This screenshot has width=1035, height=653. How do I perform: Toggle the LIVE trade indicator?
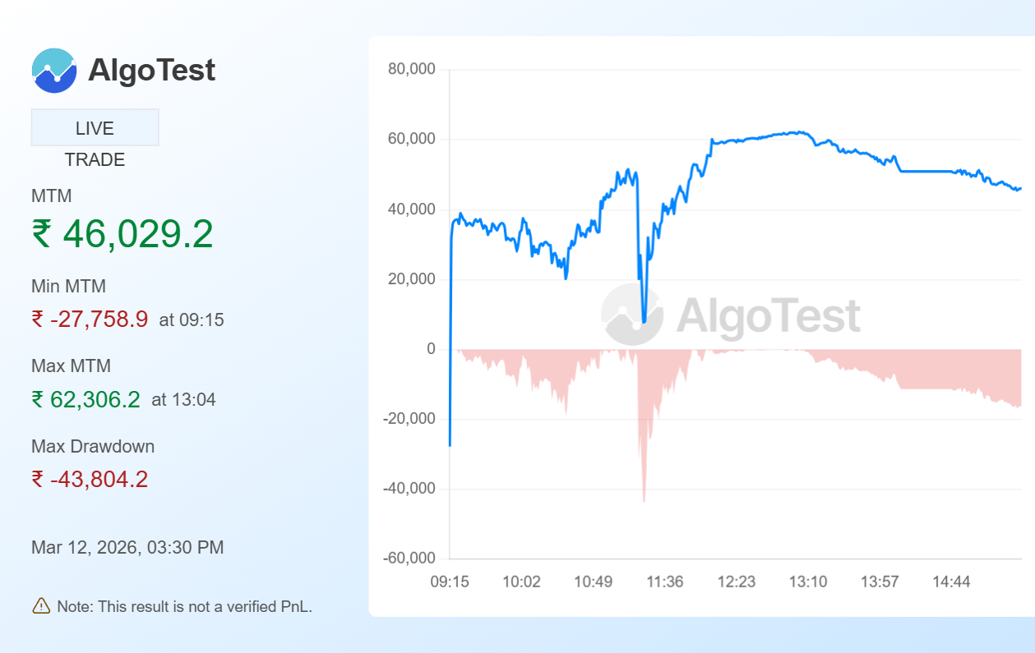[95, 127]
